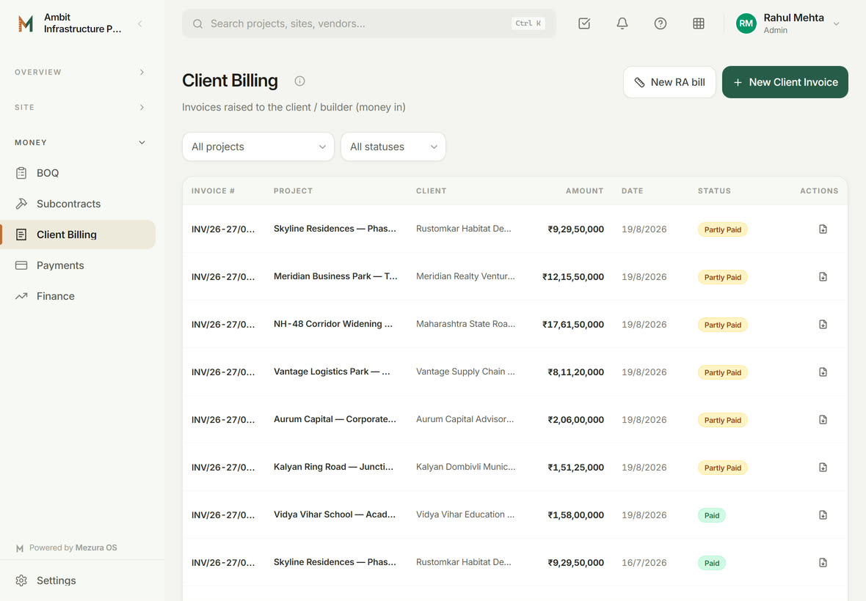The image size is (866, 601).
Task: Click project NH-48 Corridor Widening
Action: coord(333,324)
